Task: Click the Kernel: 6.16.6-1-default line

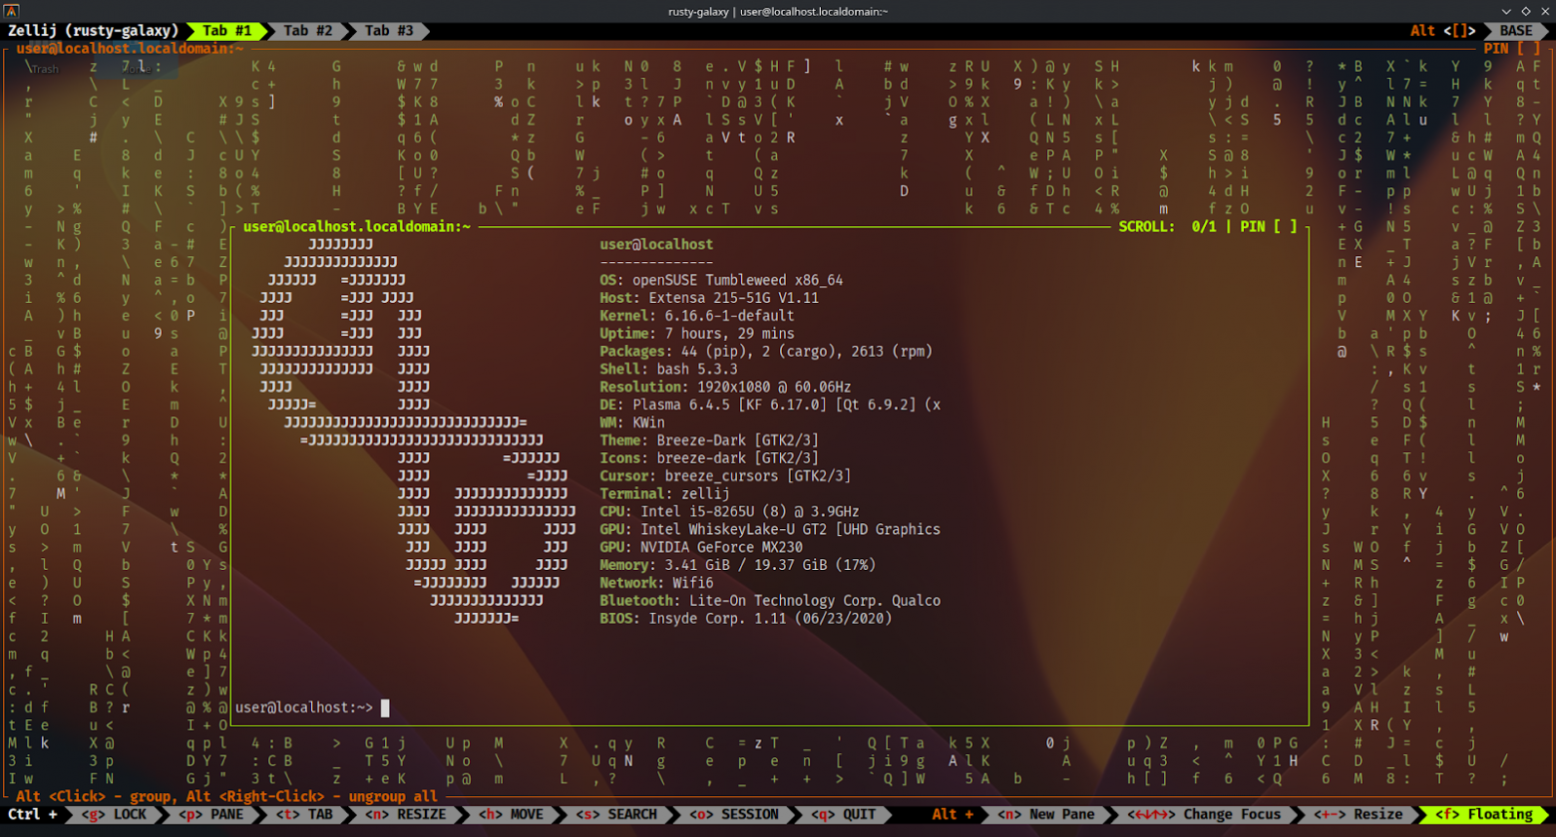Action: tap(697, 316)
